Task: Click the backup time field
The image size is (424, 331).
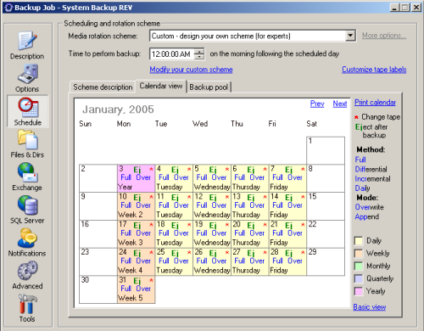Action: [172, 53]
